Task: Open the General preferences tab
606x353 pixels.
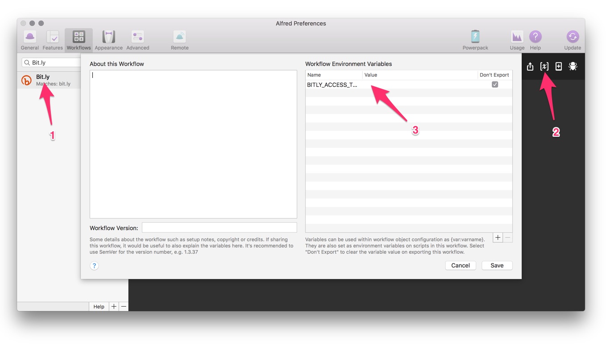Action: pos(30,41)
